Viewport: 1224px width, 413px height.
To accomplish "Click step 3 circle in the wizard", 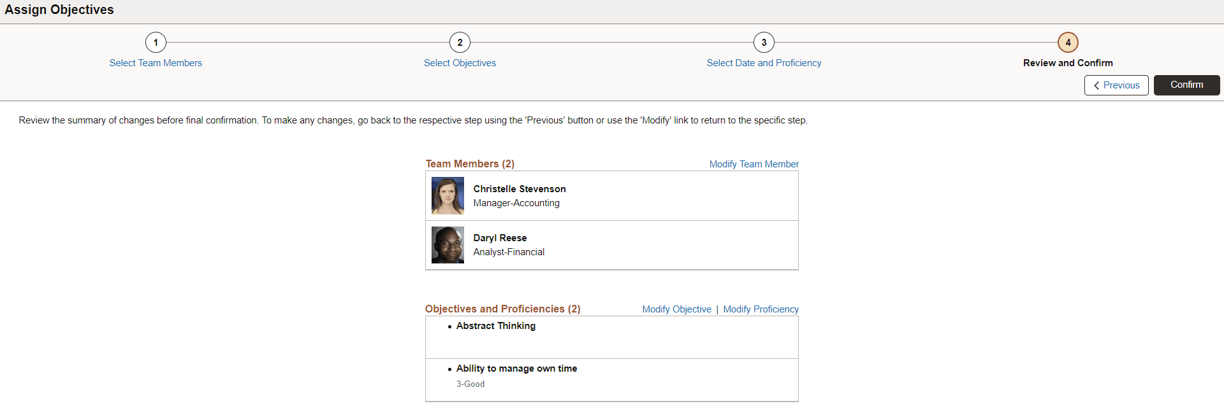I will [764, 43].
